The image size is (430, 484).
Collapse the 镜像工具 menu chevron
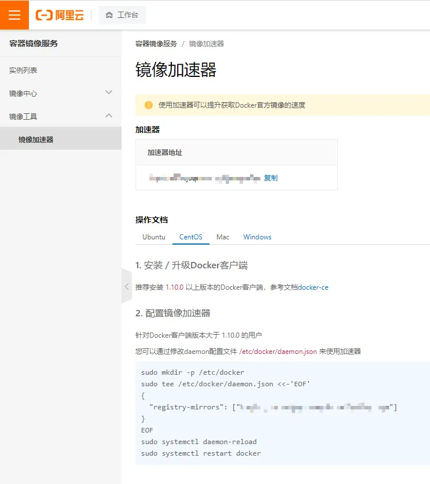(x=109, y=116)
